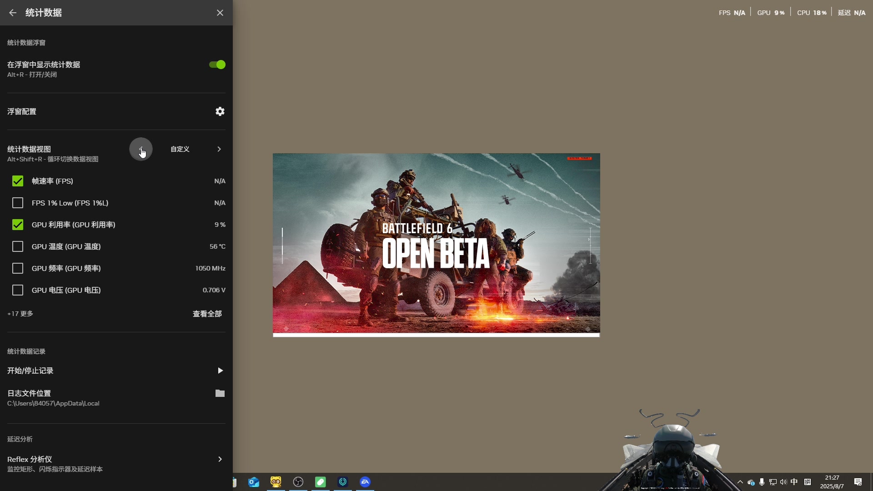Expand Reflex 分析仪 chevron

point(220,459)
